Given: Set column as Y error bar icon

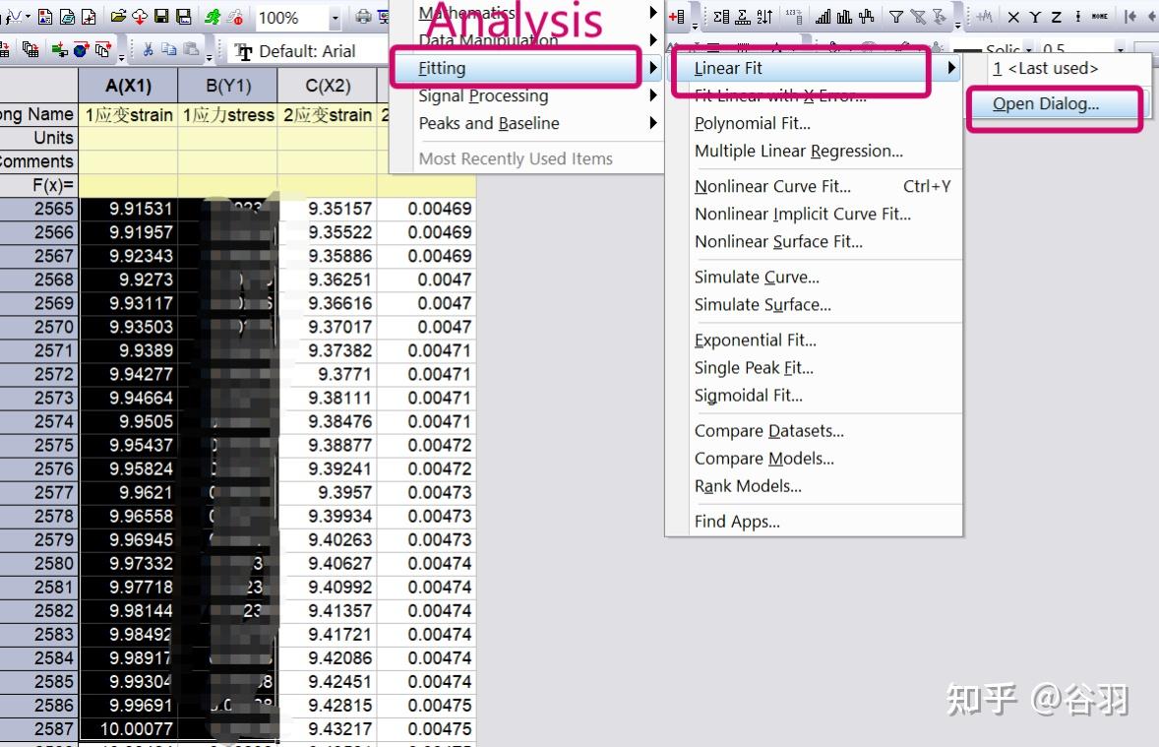Looking at the screenshot, I should click(1077, 17).
